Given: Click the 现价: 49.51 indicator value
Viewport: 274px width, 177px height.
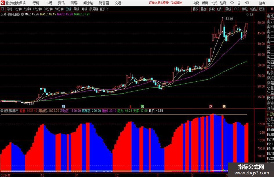Looking at the screenshot, I should [156, 111].
